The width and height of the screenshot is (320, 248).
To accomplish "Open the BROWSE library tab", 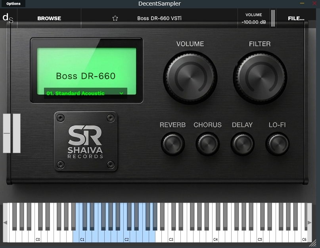I will [x=49, y=18].
